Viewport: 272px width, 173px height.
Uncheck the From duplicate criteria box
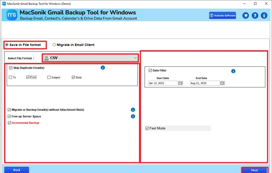[x=28, y=77]
